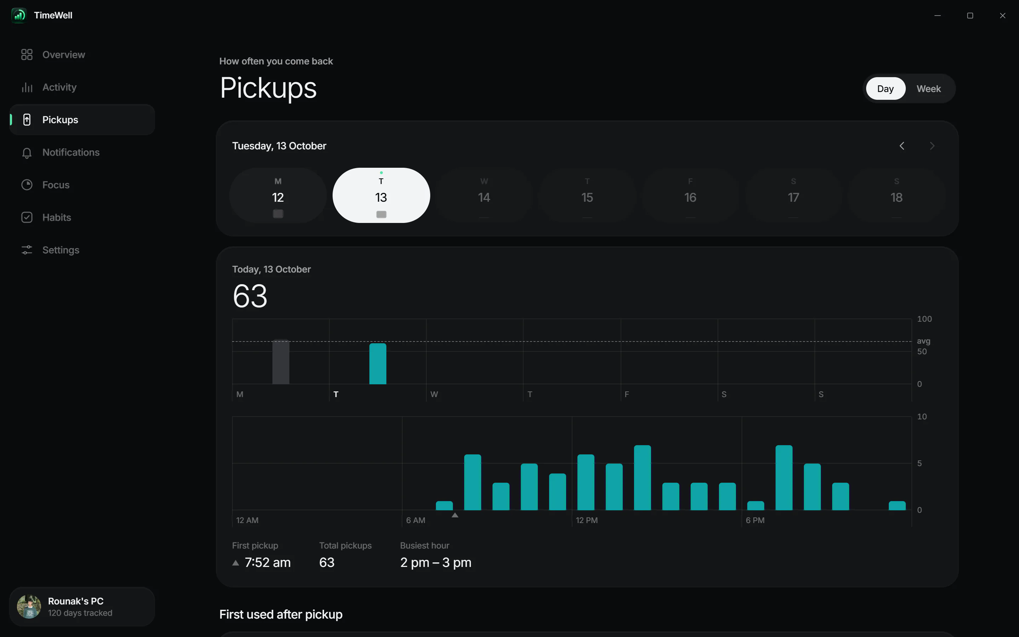Viewport: 1019px width, 637px height.
Task: Click the 'Tuesday, 13 October' heading
Action: coord(279,146)
